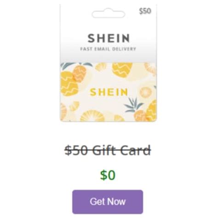218x218 pixels.
Task: Click the purple Get Now button
Action: pos(108,202)
